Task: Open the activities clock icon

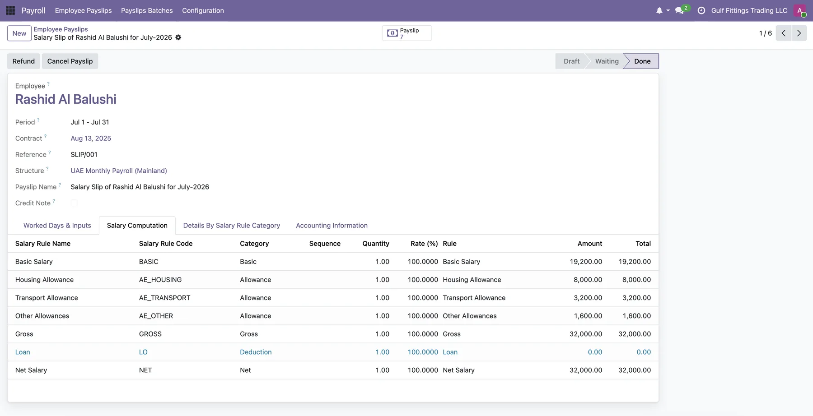Action: 701,10
